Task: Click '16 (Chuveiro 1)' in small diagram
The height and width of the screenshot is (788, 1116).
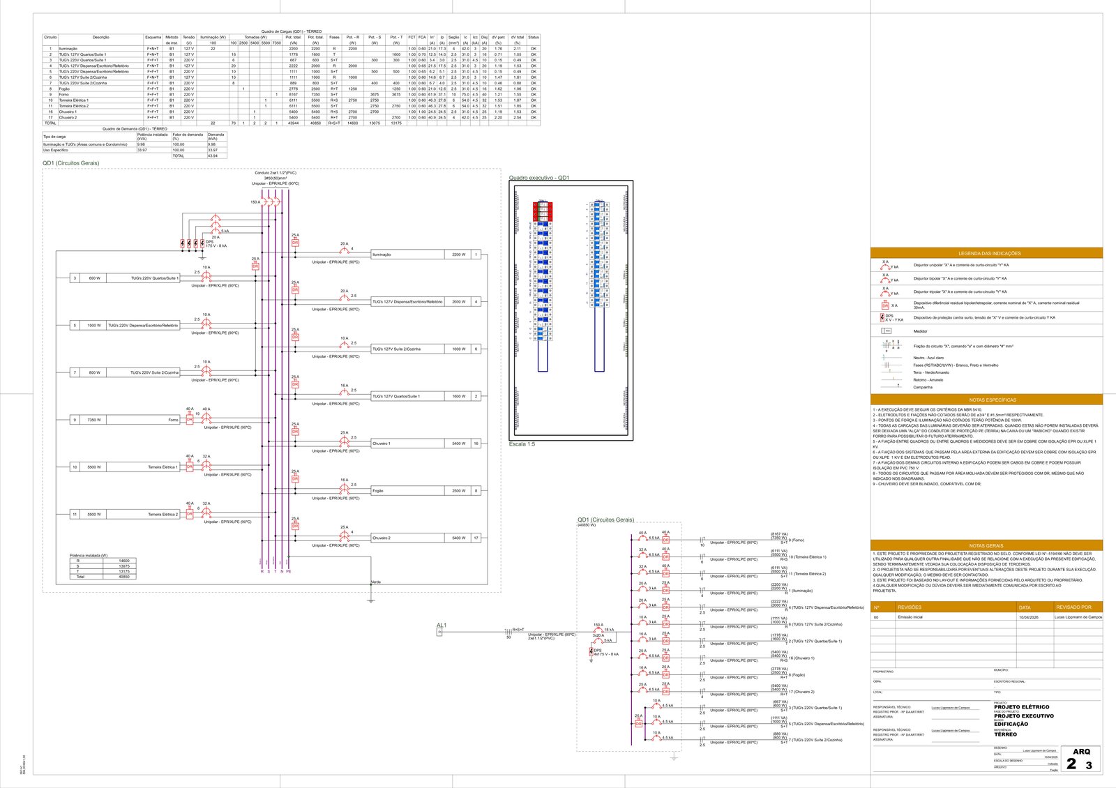Action: 801,658
